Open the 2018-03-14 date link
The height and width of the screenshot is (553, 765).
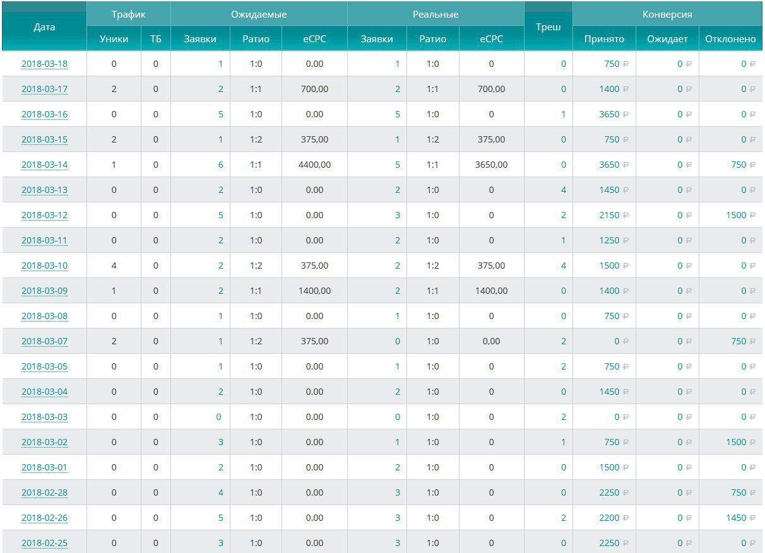(44, 165)
